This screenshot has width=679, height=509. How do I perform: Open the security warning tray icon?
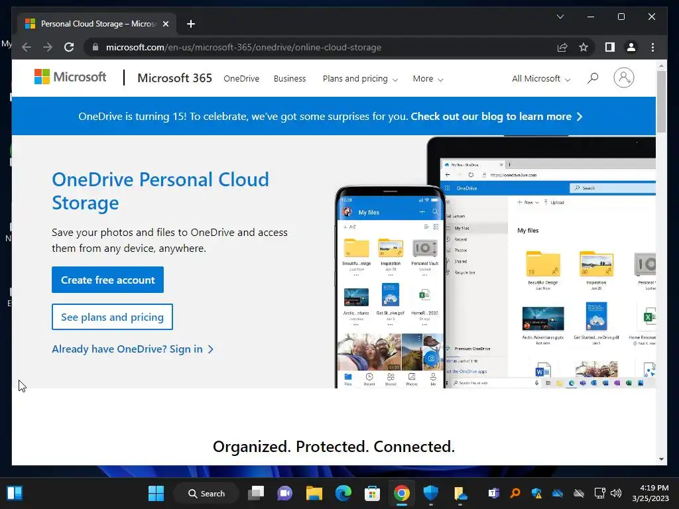pyautogui.click(x=536, y=493)
